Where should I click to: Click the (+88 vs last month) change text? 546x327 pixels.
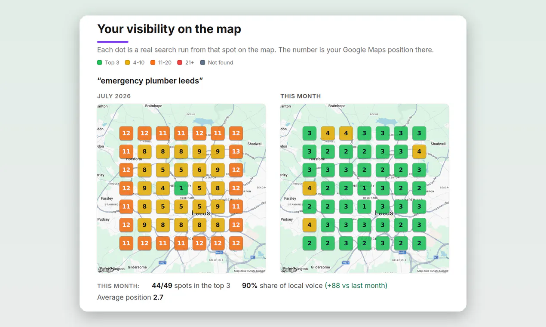tap(356, 286)
